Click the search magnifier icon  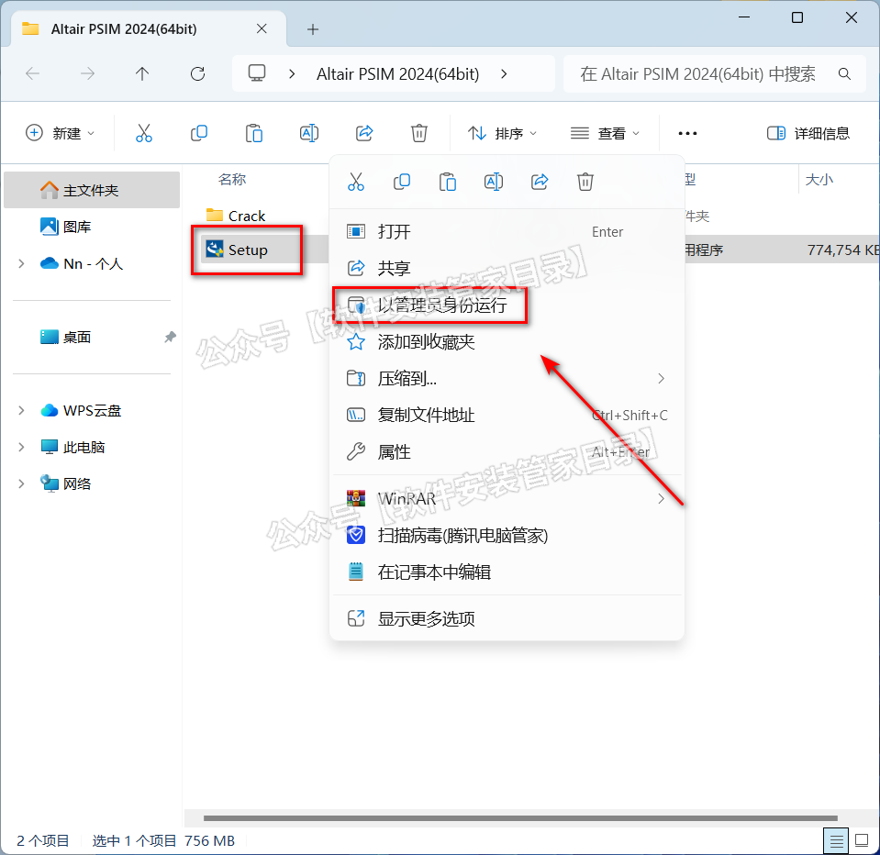[844, 73]
